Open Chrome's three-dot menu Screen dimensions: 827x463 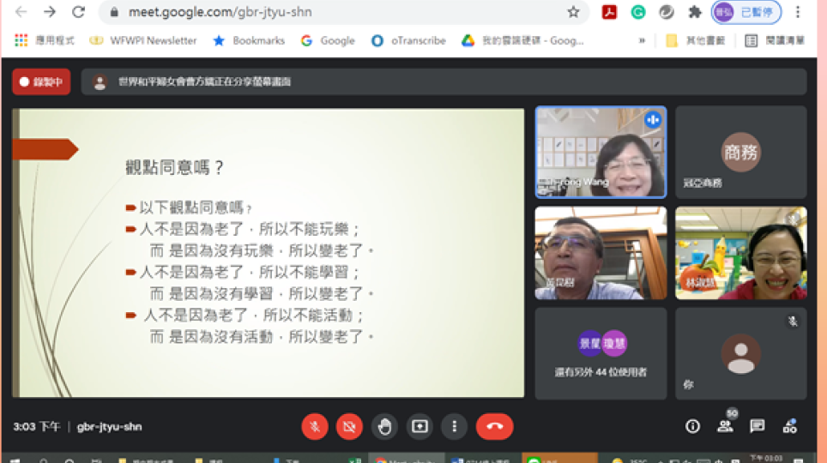799,12
